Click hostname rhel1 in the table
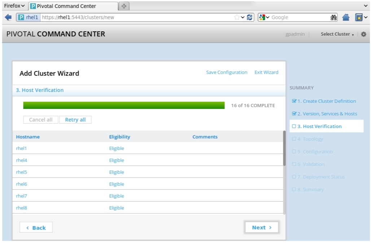 click(21, 149)
